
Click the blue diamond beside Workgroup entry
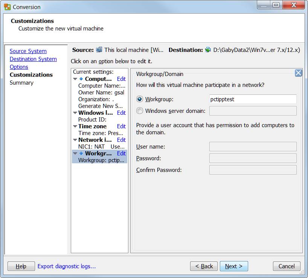pos(81,153)
